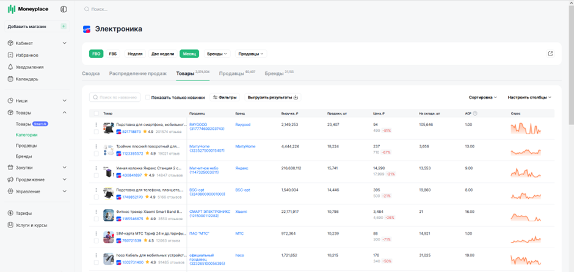Expand the Кабинет sidebar section
This screenshot has height=272, width=574.
(65, 43)
